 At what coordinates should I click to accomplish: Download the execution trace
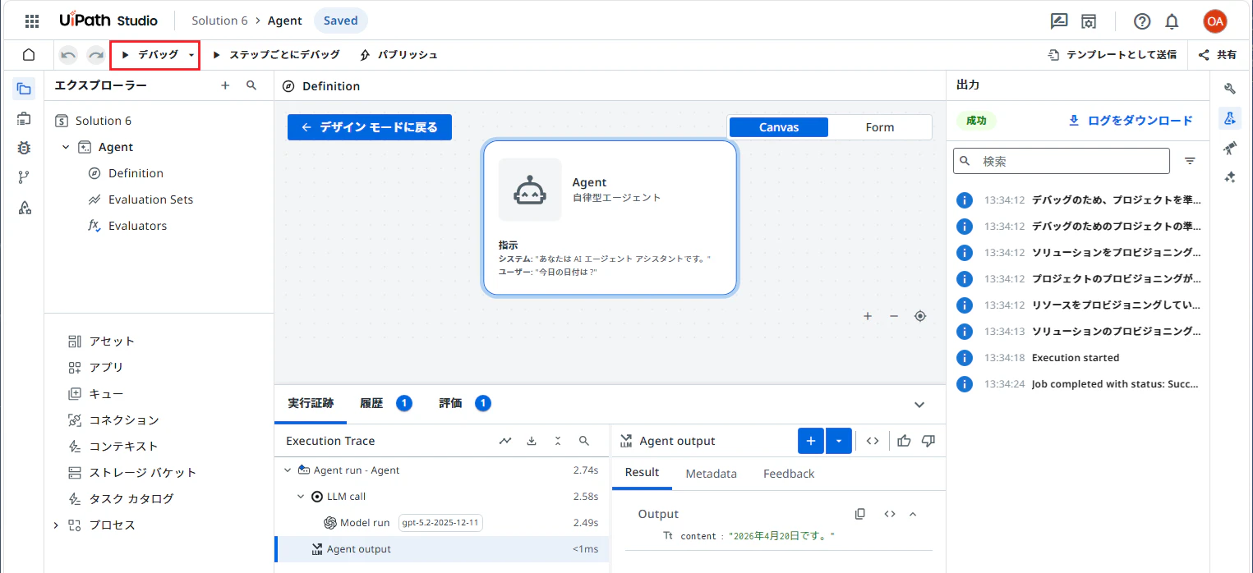pos(532,441)
